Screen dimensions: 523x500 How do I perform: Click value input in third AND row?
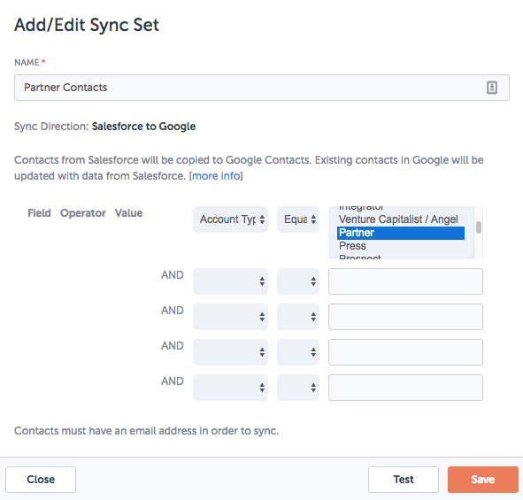pyautogui.click(x=405, y=352)
